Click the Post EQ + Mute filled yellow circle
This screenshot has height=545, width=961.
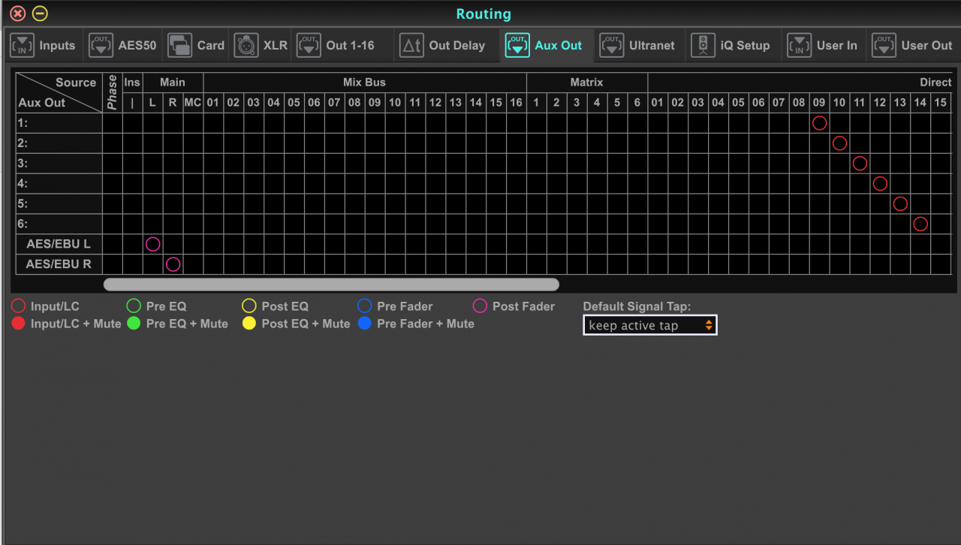249,324
